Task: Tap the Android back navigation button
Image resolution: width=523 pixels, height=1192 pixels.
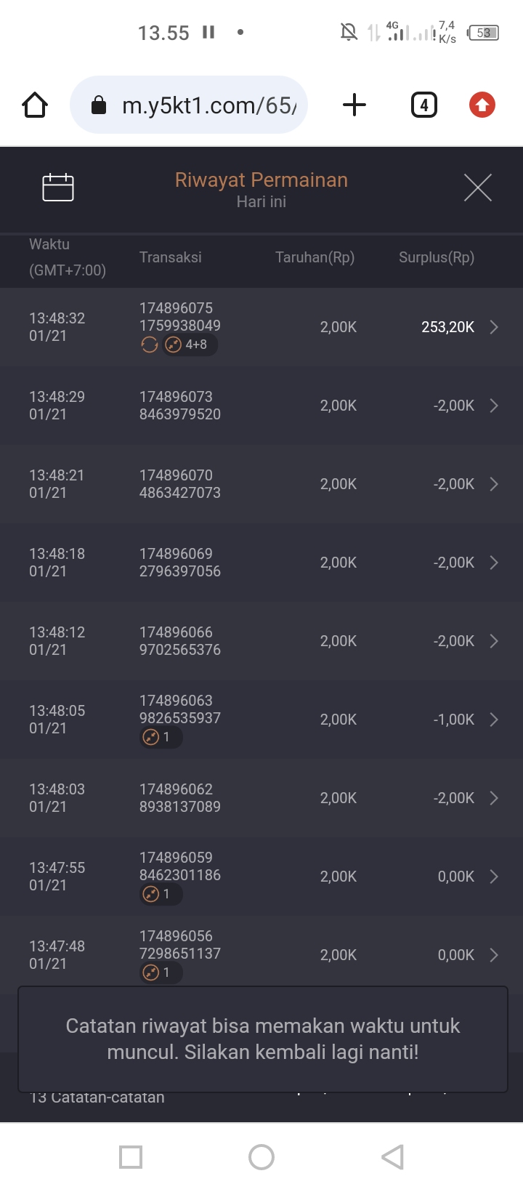Action: click(x=392, y=1157)
